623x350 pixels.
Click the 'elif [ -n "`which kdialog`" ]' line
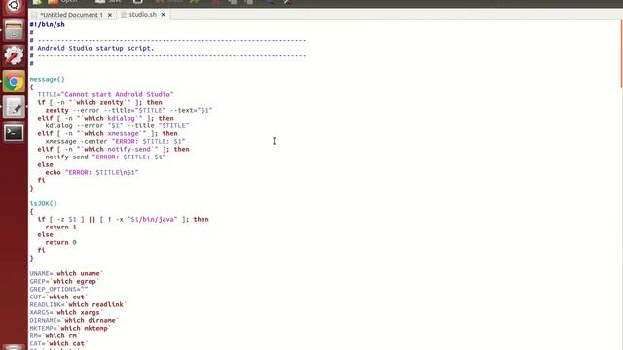[x=105, y=118]
